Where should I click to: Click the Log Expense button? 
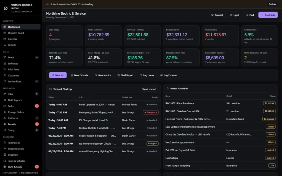[x=169, y=75]
